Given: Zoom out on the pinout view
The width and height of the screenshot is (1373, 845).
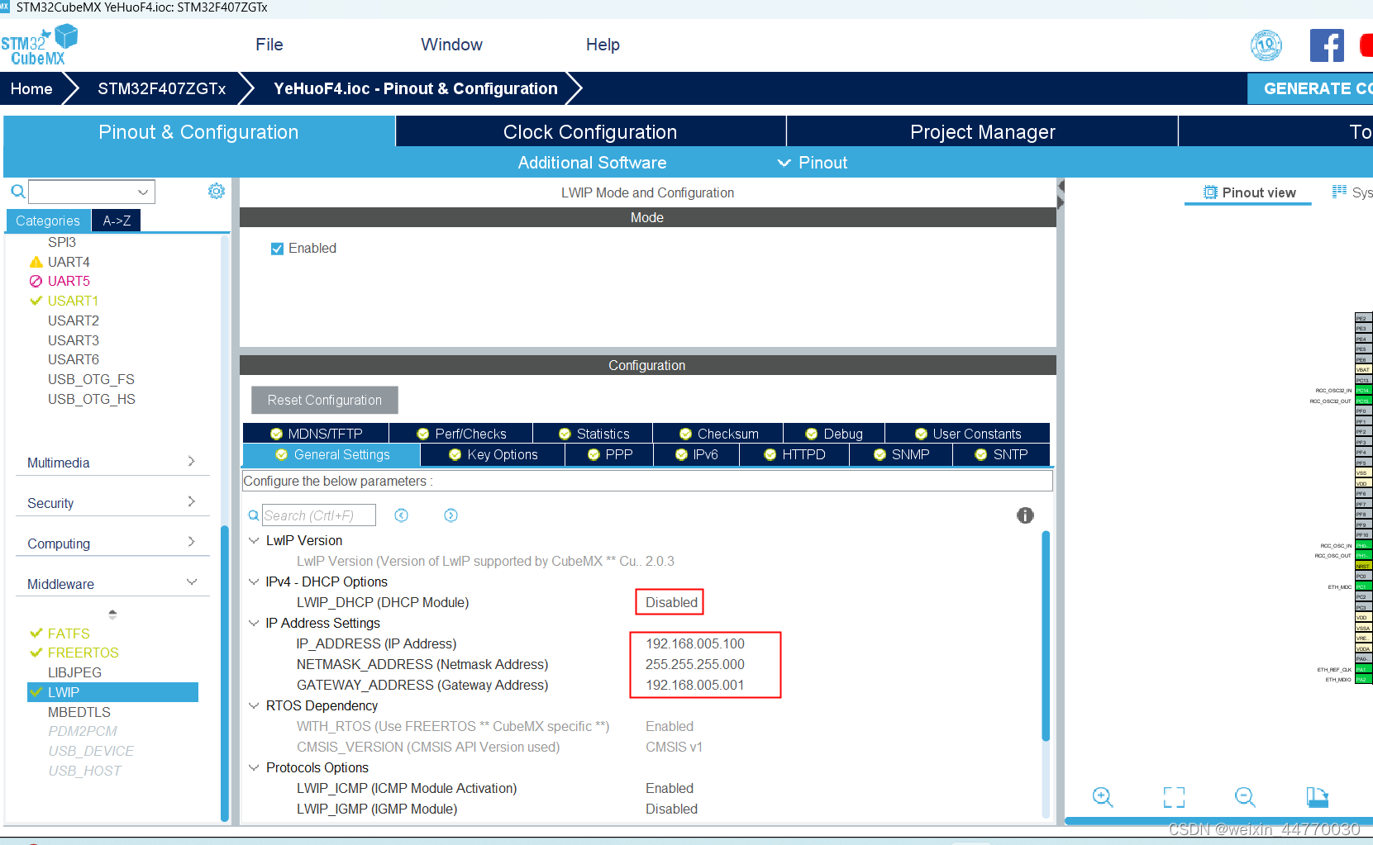Looking at the screenshot, I should coord(1245,797).
